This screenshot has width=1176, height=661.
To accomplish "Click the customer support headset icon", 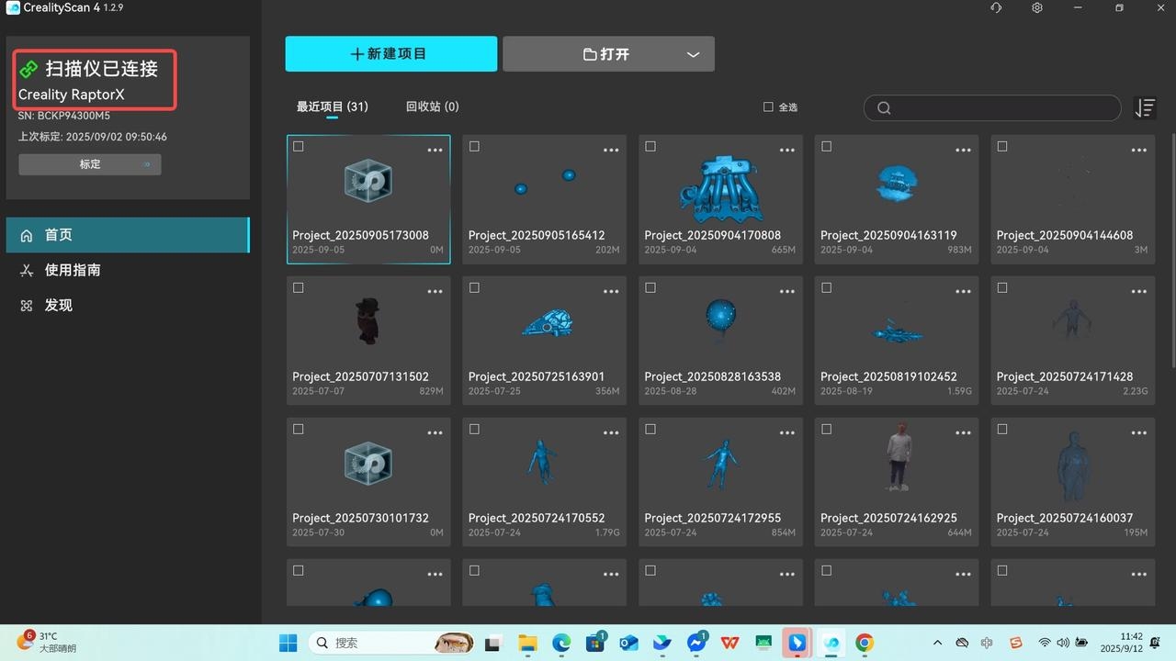I will (x=996, y=8).
